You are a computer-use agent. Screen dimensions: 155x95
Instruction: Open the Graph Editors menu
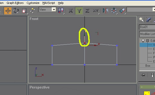[x=15, y=3]
